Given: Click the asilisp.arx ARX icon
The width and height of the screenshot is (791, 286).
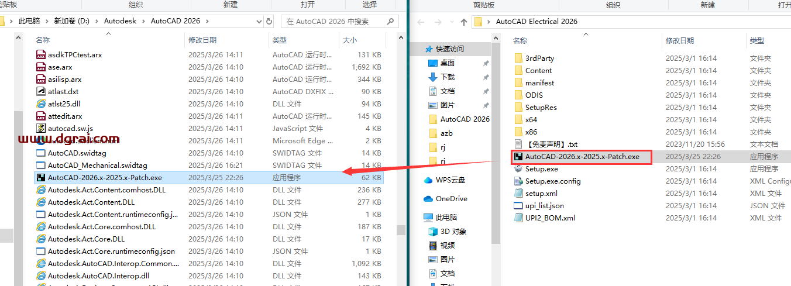Looking at the screenshot, I should click(41, 79).
